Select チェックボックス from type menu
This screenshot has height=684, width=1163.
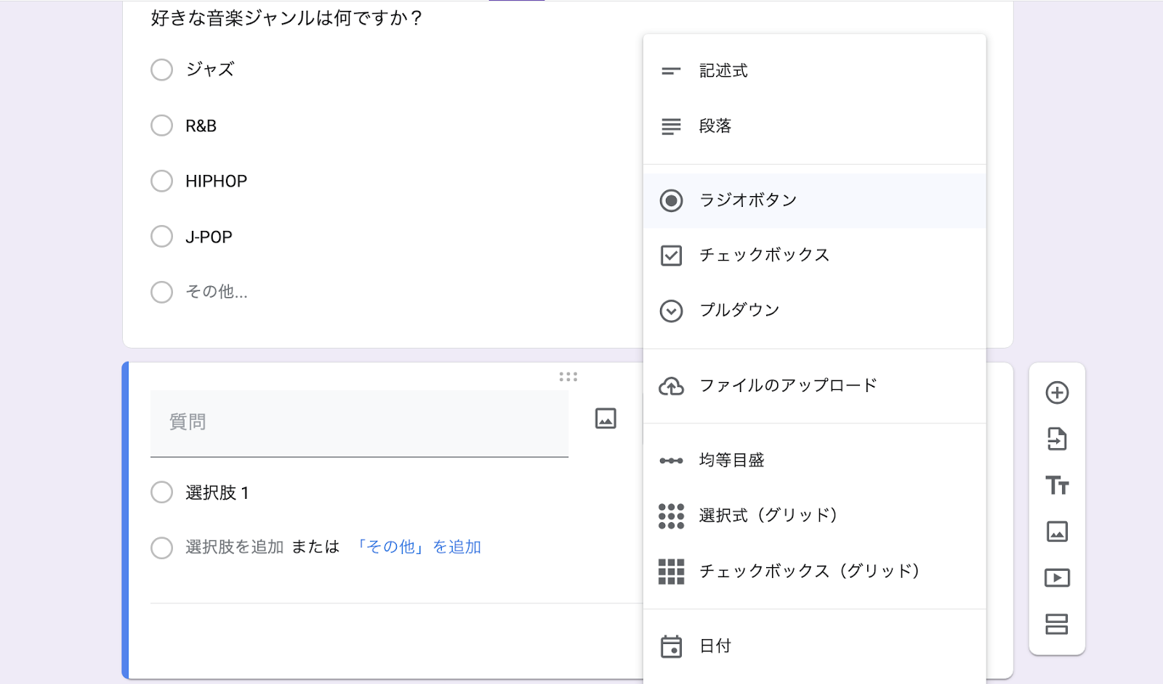pyautogui.click(x=764, y=256)
